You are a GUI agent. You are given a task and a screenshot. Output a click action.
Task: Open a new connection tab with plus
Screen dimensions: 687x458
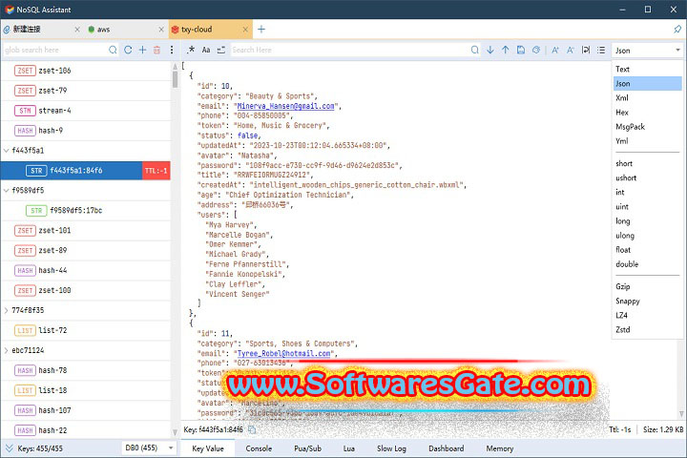click(x=261, y=30)
